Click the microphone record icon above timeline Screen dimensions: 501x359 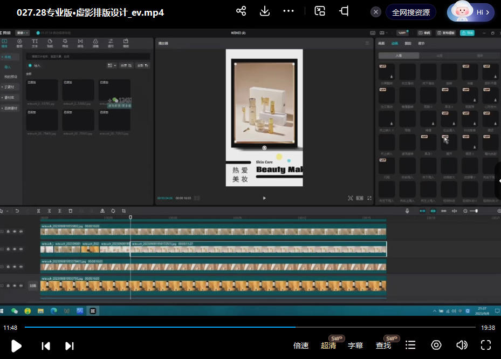(x=407, y=211)
